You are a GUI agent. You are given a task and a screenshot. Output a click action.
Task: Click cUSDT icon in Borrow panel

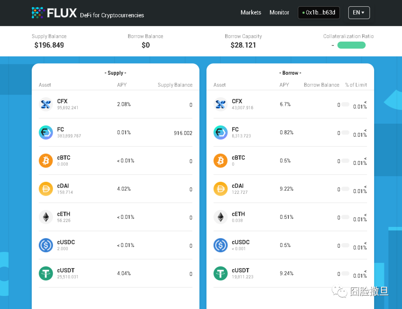tap(220, 274)
